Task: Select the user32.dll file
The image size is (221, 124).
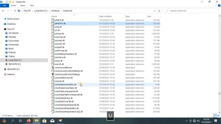Action: (x=59, y=64)
